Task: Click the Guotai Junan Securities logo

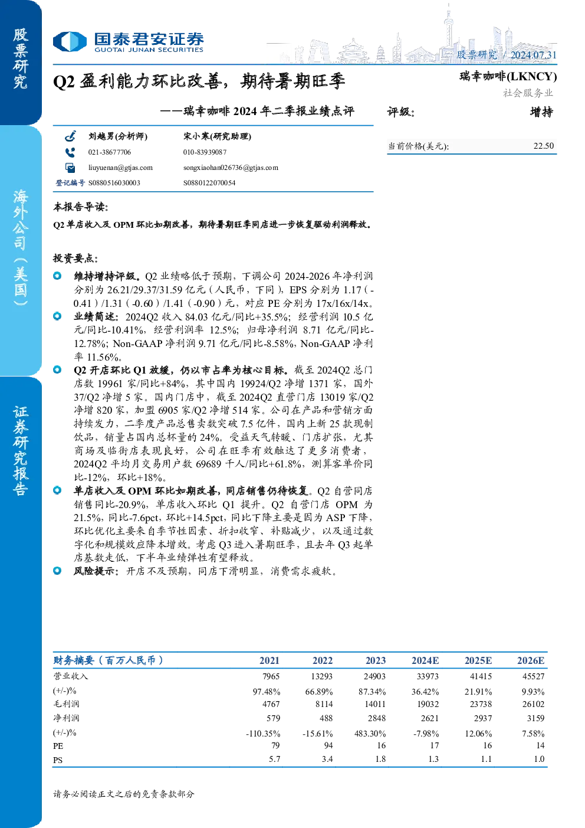Action: click(128, 42)
